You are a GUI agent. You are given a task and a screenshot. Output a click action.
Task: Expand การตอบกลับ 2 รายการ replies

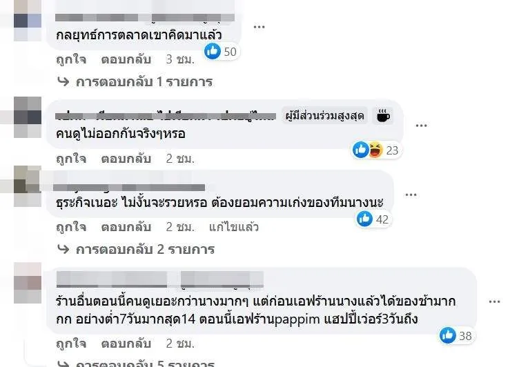[x=136, y=249]
